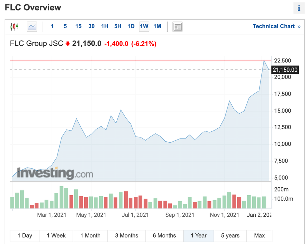Select the 5 years range button
308x244 pixels.
tap(230, 235)
